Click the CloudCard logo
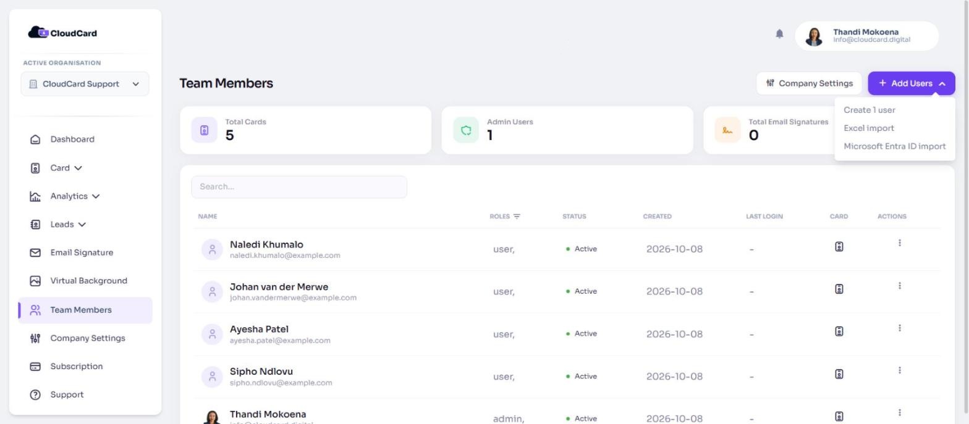The image size is (969, 424). [x=62, y=33]
